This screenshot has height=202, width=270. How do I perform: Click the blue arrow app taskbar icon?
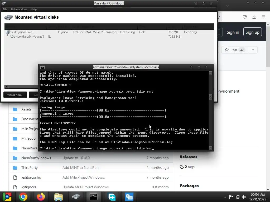112,197
